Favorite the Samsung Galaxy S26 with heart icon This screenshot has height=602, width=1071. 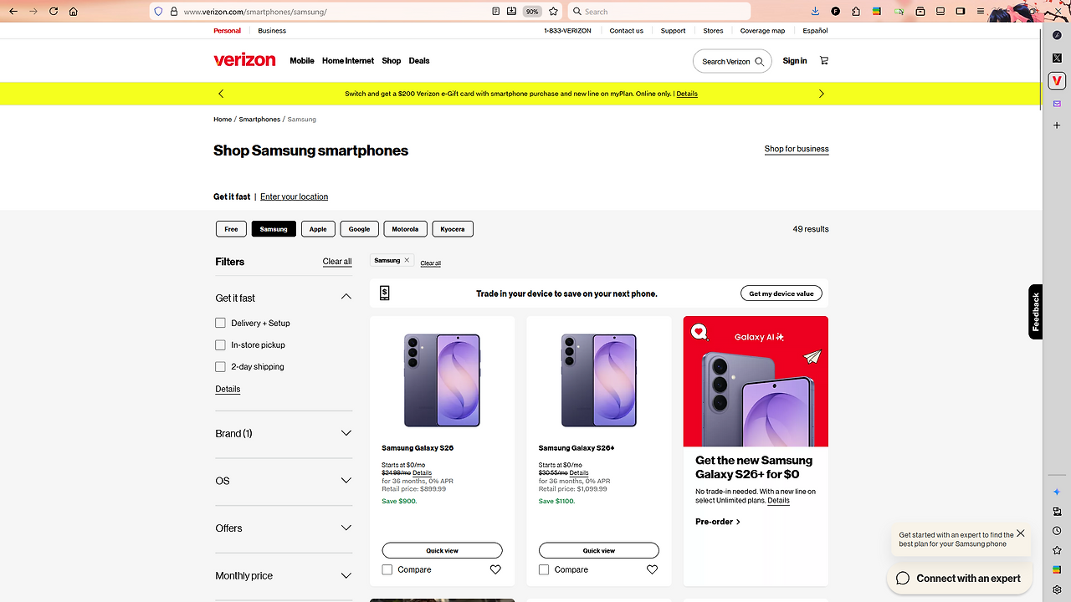(x=495, y=569)
